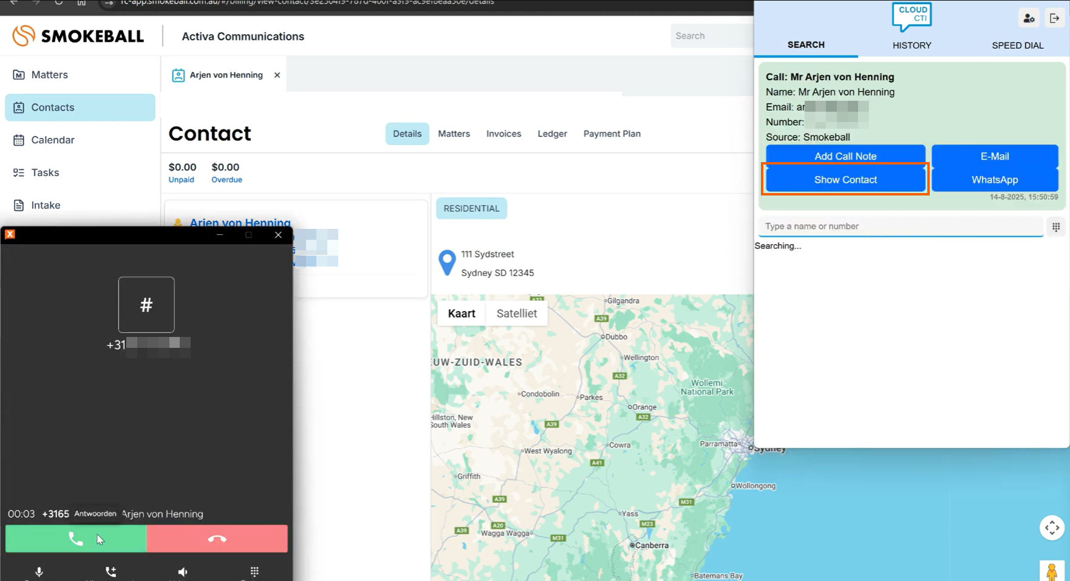Click the Cloud CTI logout icon

[x=1055, y=18]
